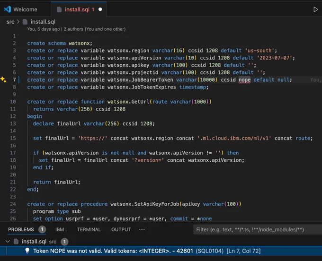
Task: Open the panel overflow ellipsis menu
Action: click(x=142, y=229)
